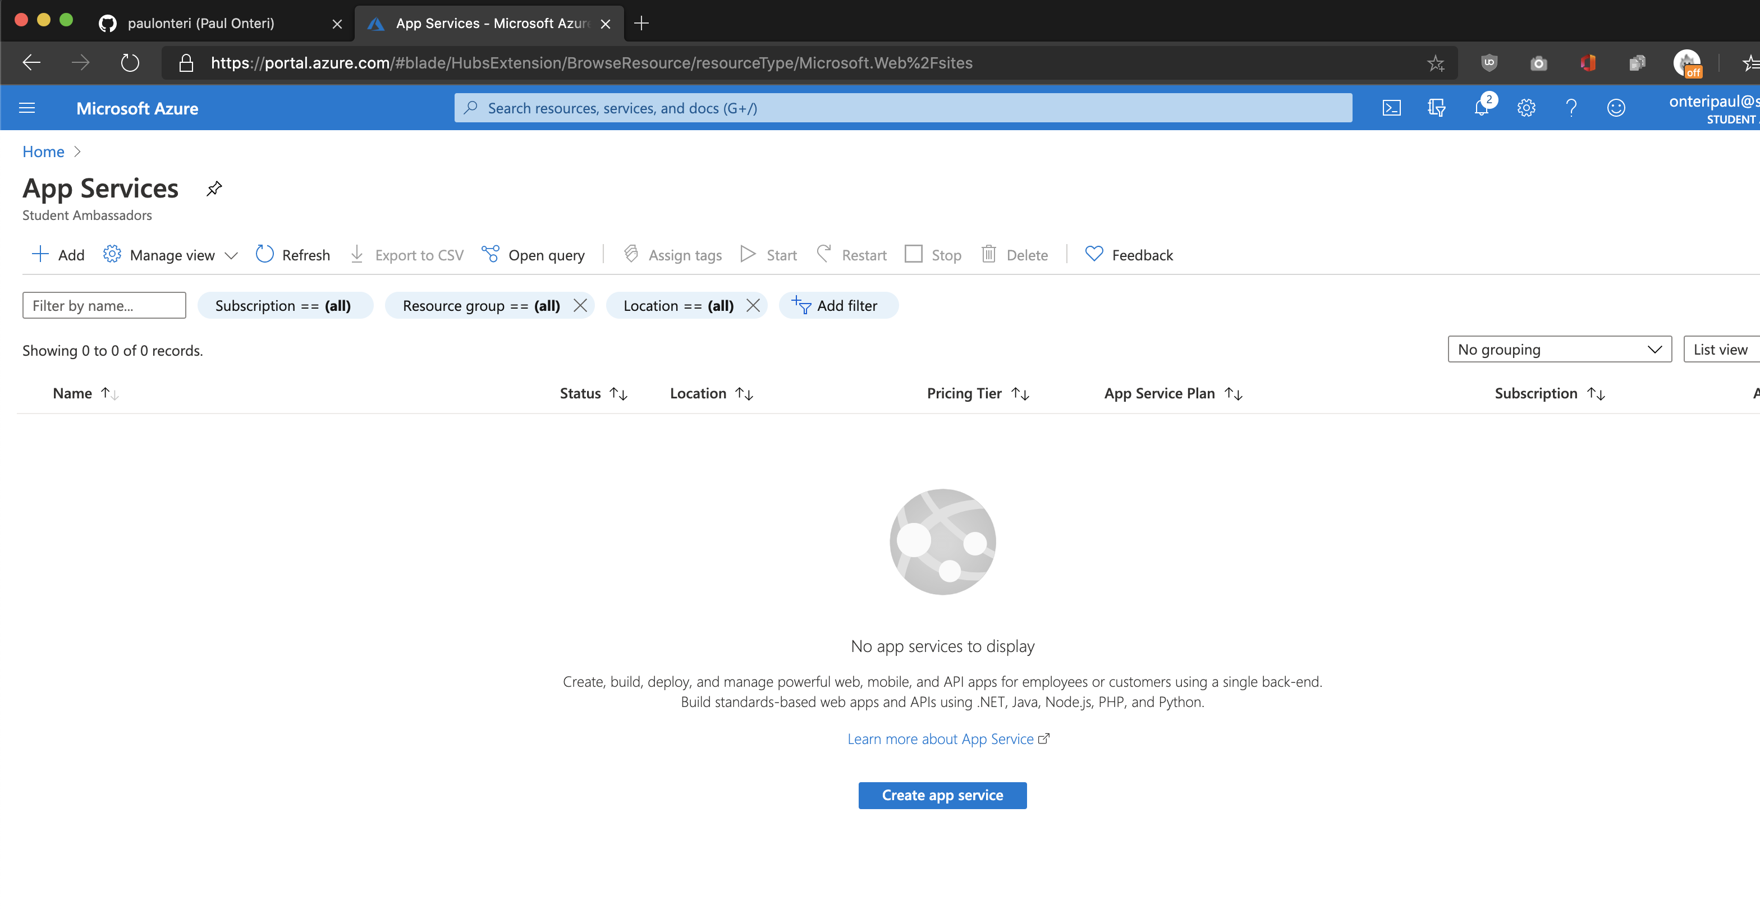This screenshot has width=1760, height=909.
Task: Sort records by Status column
Action: [593, 393]
